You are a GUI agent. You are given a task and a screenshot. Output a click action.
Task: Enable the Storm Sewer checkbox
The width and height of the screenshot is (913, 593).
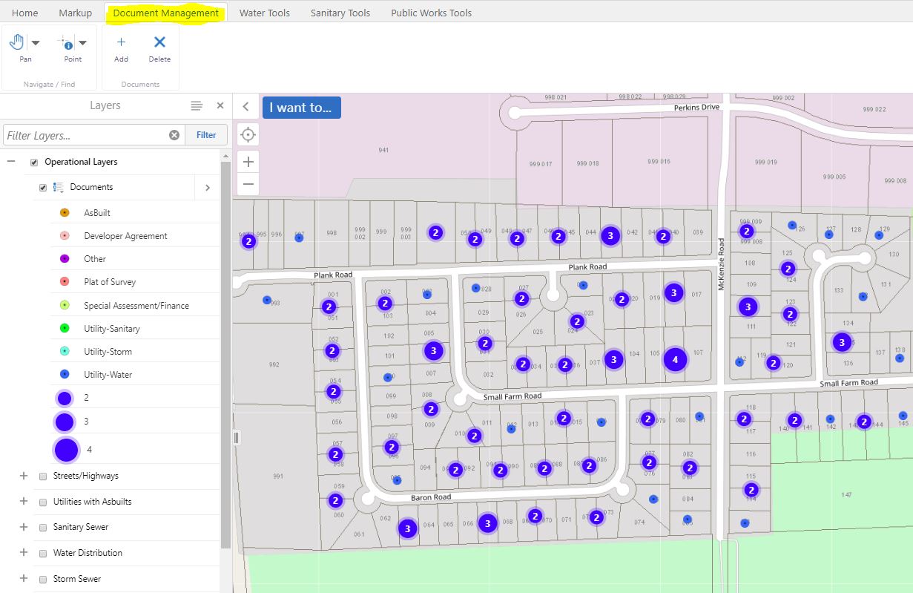click(x=43, y=580)
